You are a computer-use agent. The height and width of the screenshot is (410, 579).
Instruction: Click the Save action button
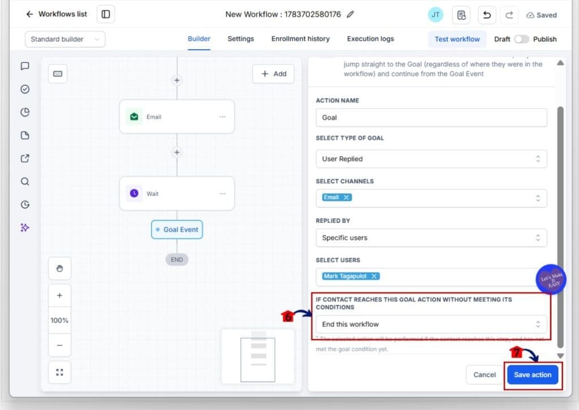pos(533,375)
